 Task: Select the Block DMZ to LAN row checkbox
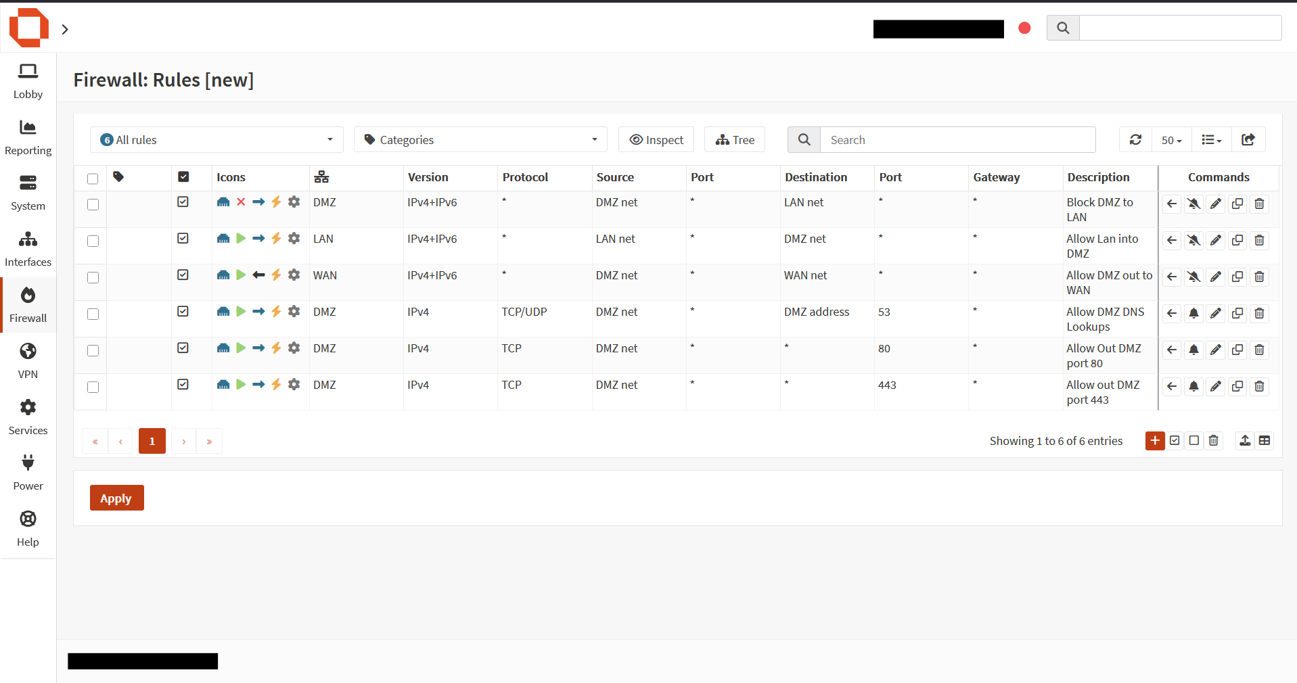tap(93, 205)
